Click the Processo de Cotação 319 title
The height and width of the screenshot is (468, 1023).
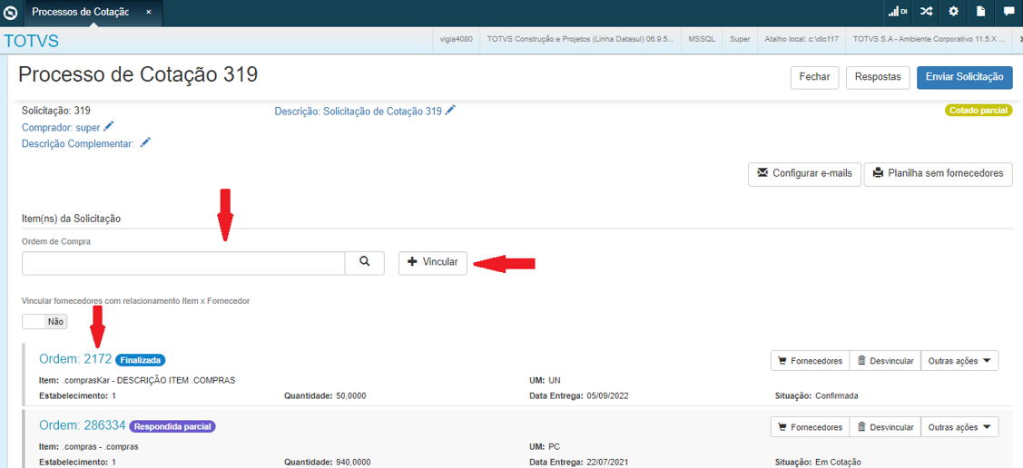coord(138,75)
